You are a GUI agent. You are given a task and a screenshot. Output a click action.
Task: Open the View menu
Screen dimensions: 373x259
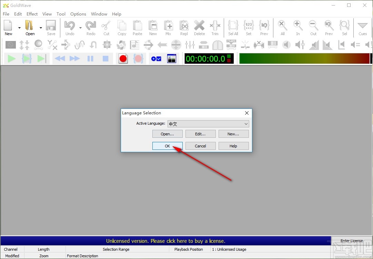tap(47, 14)
